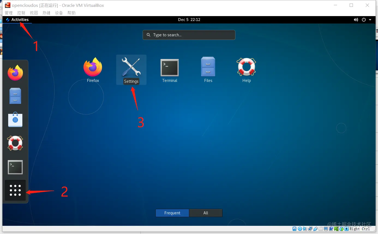The image size is (378, 234).
Task: Click the Help lifebuoy icon in the dock
Action: point(15,143)
